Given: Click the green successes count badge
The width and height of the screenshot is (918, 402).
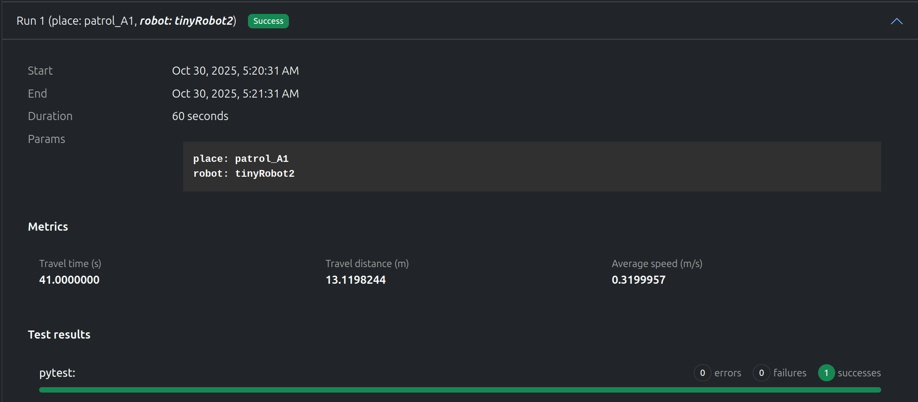Looking at the screenshot, I should click(x=826, y=373).
